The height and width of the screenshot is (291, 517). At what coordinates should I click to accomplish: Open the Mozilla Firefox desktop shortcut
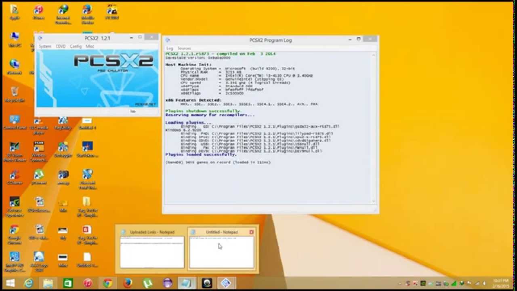[87, 15]
